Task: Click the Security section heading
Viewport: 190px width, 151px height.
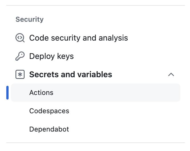Action: pyautogui.click(x=29, y=19)
